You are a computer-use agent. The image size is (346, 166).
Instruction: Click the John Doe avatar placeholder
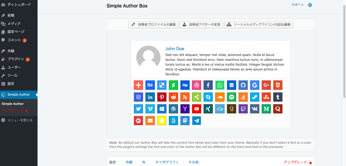tap(148, 58)
